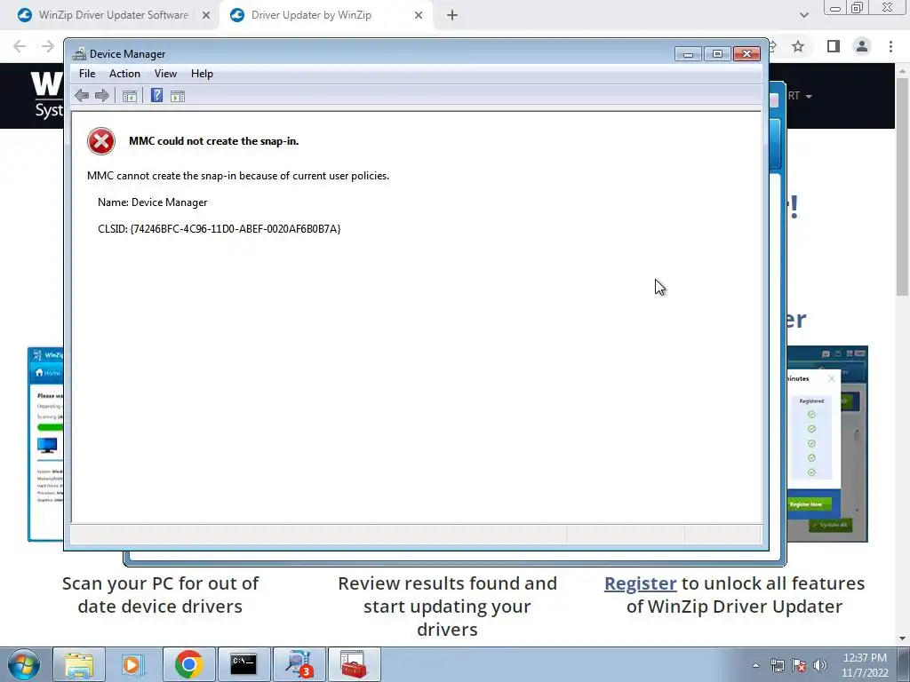Close the Device Manager window

pyautogui.click(x=746, y=54)
